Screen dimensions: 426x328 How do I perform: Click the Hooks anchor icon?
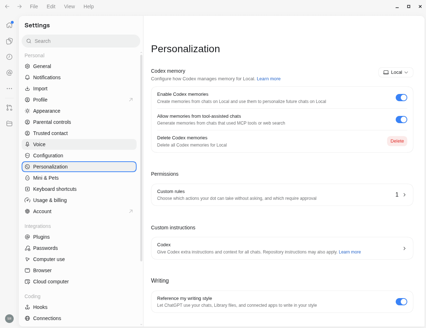coord(27,307)
